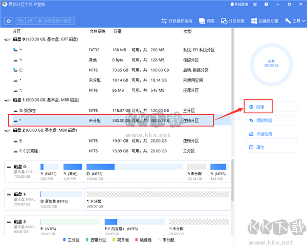This screenshot has height=246, width=307.
Task: Click the drive icon beside F: E 的克隆
Action: tap(15, 151)
